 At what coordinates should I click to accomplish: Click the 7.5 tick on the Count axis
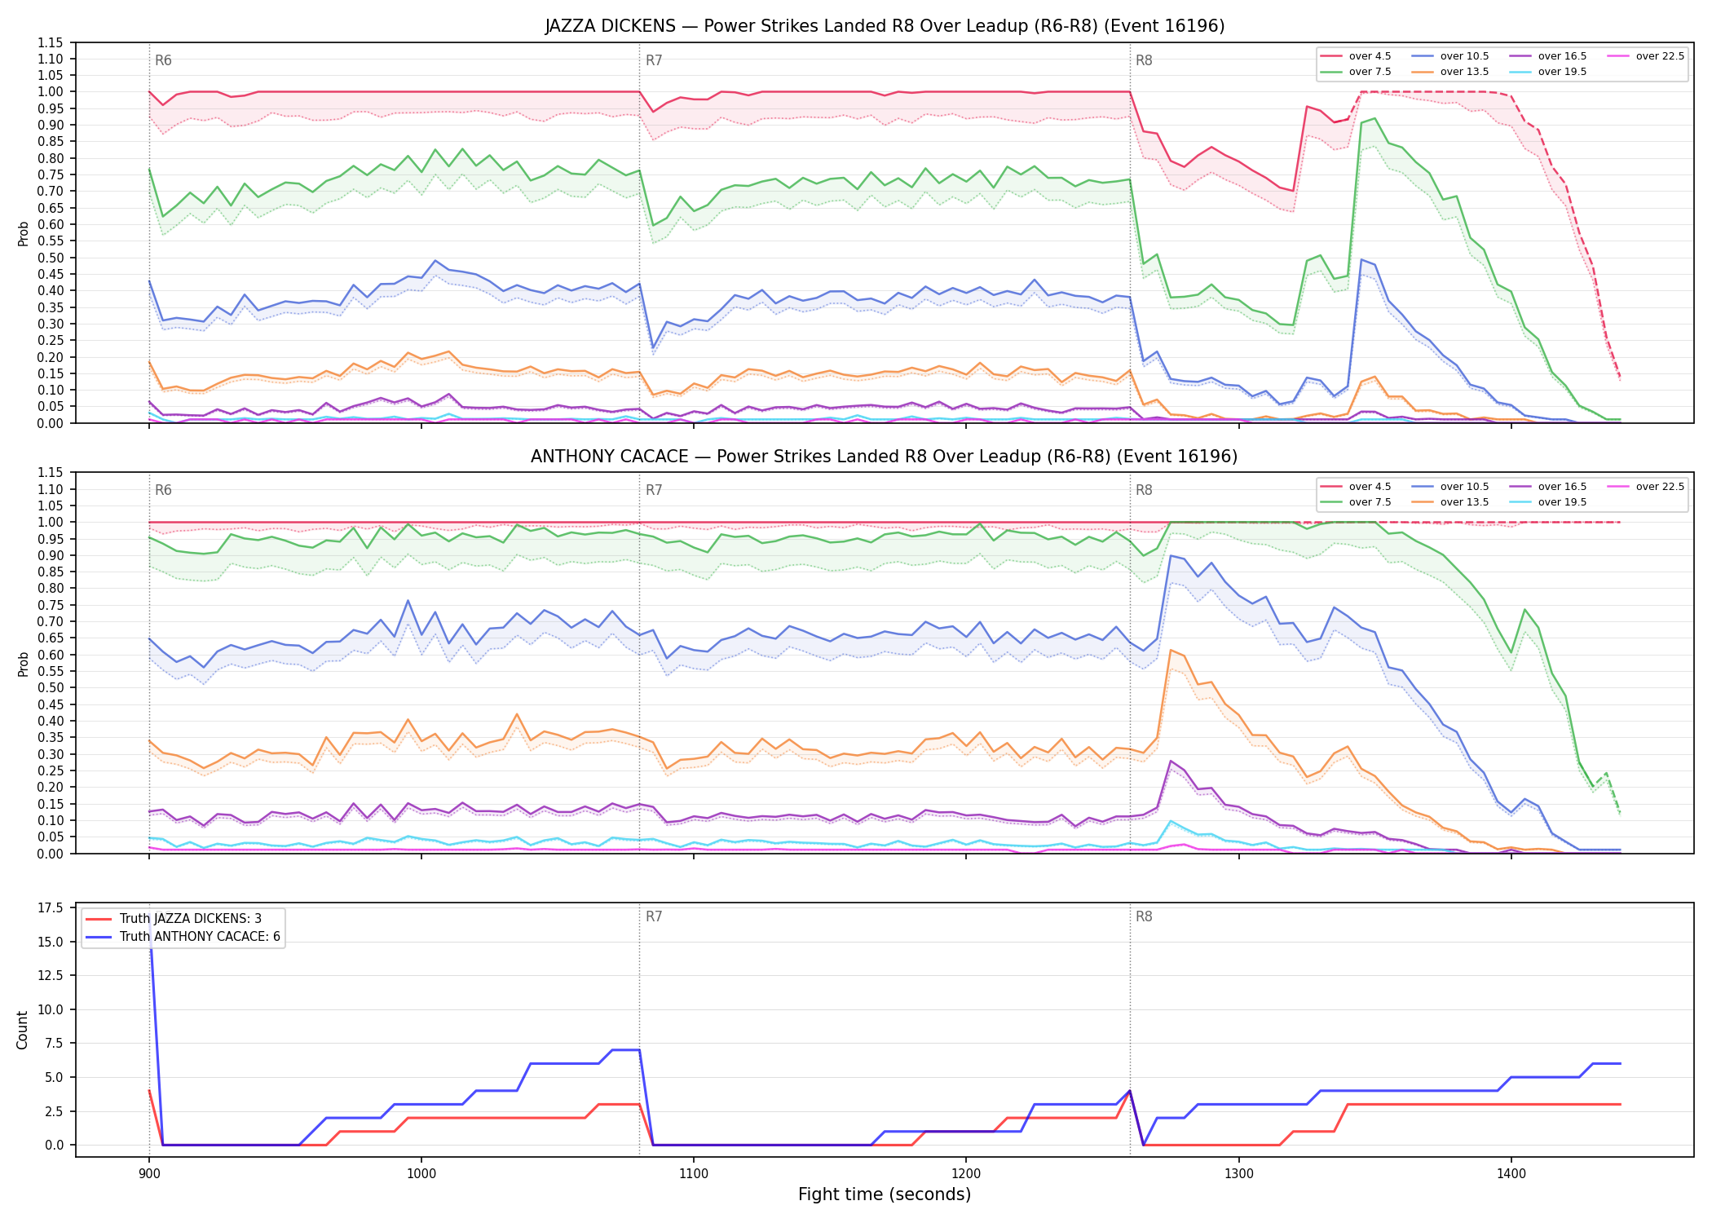pos(55,1044)
